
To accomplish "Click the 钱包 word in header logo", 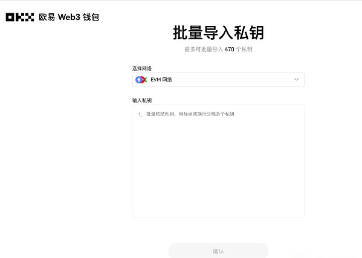I will (91, 17).
